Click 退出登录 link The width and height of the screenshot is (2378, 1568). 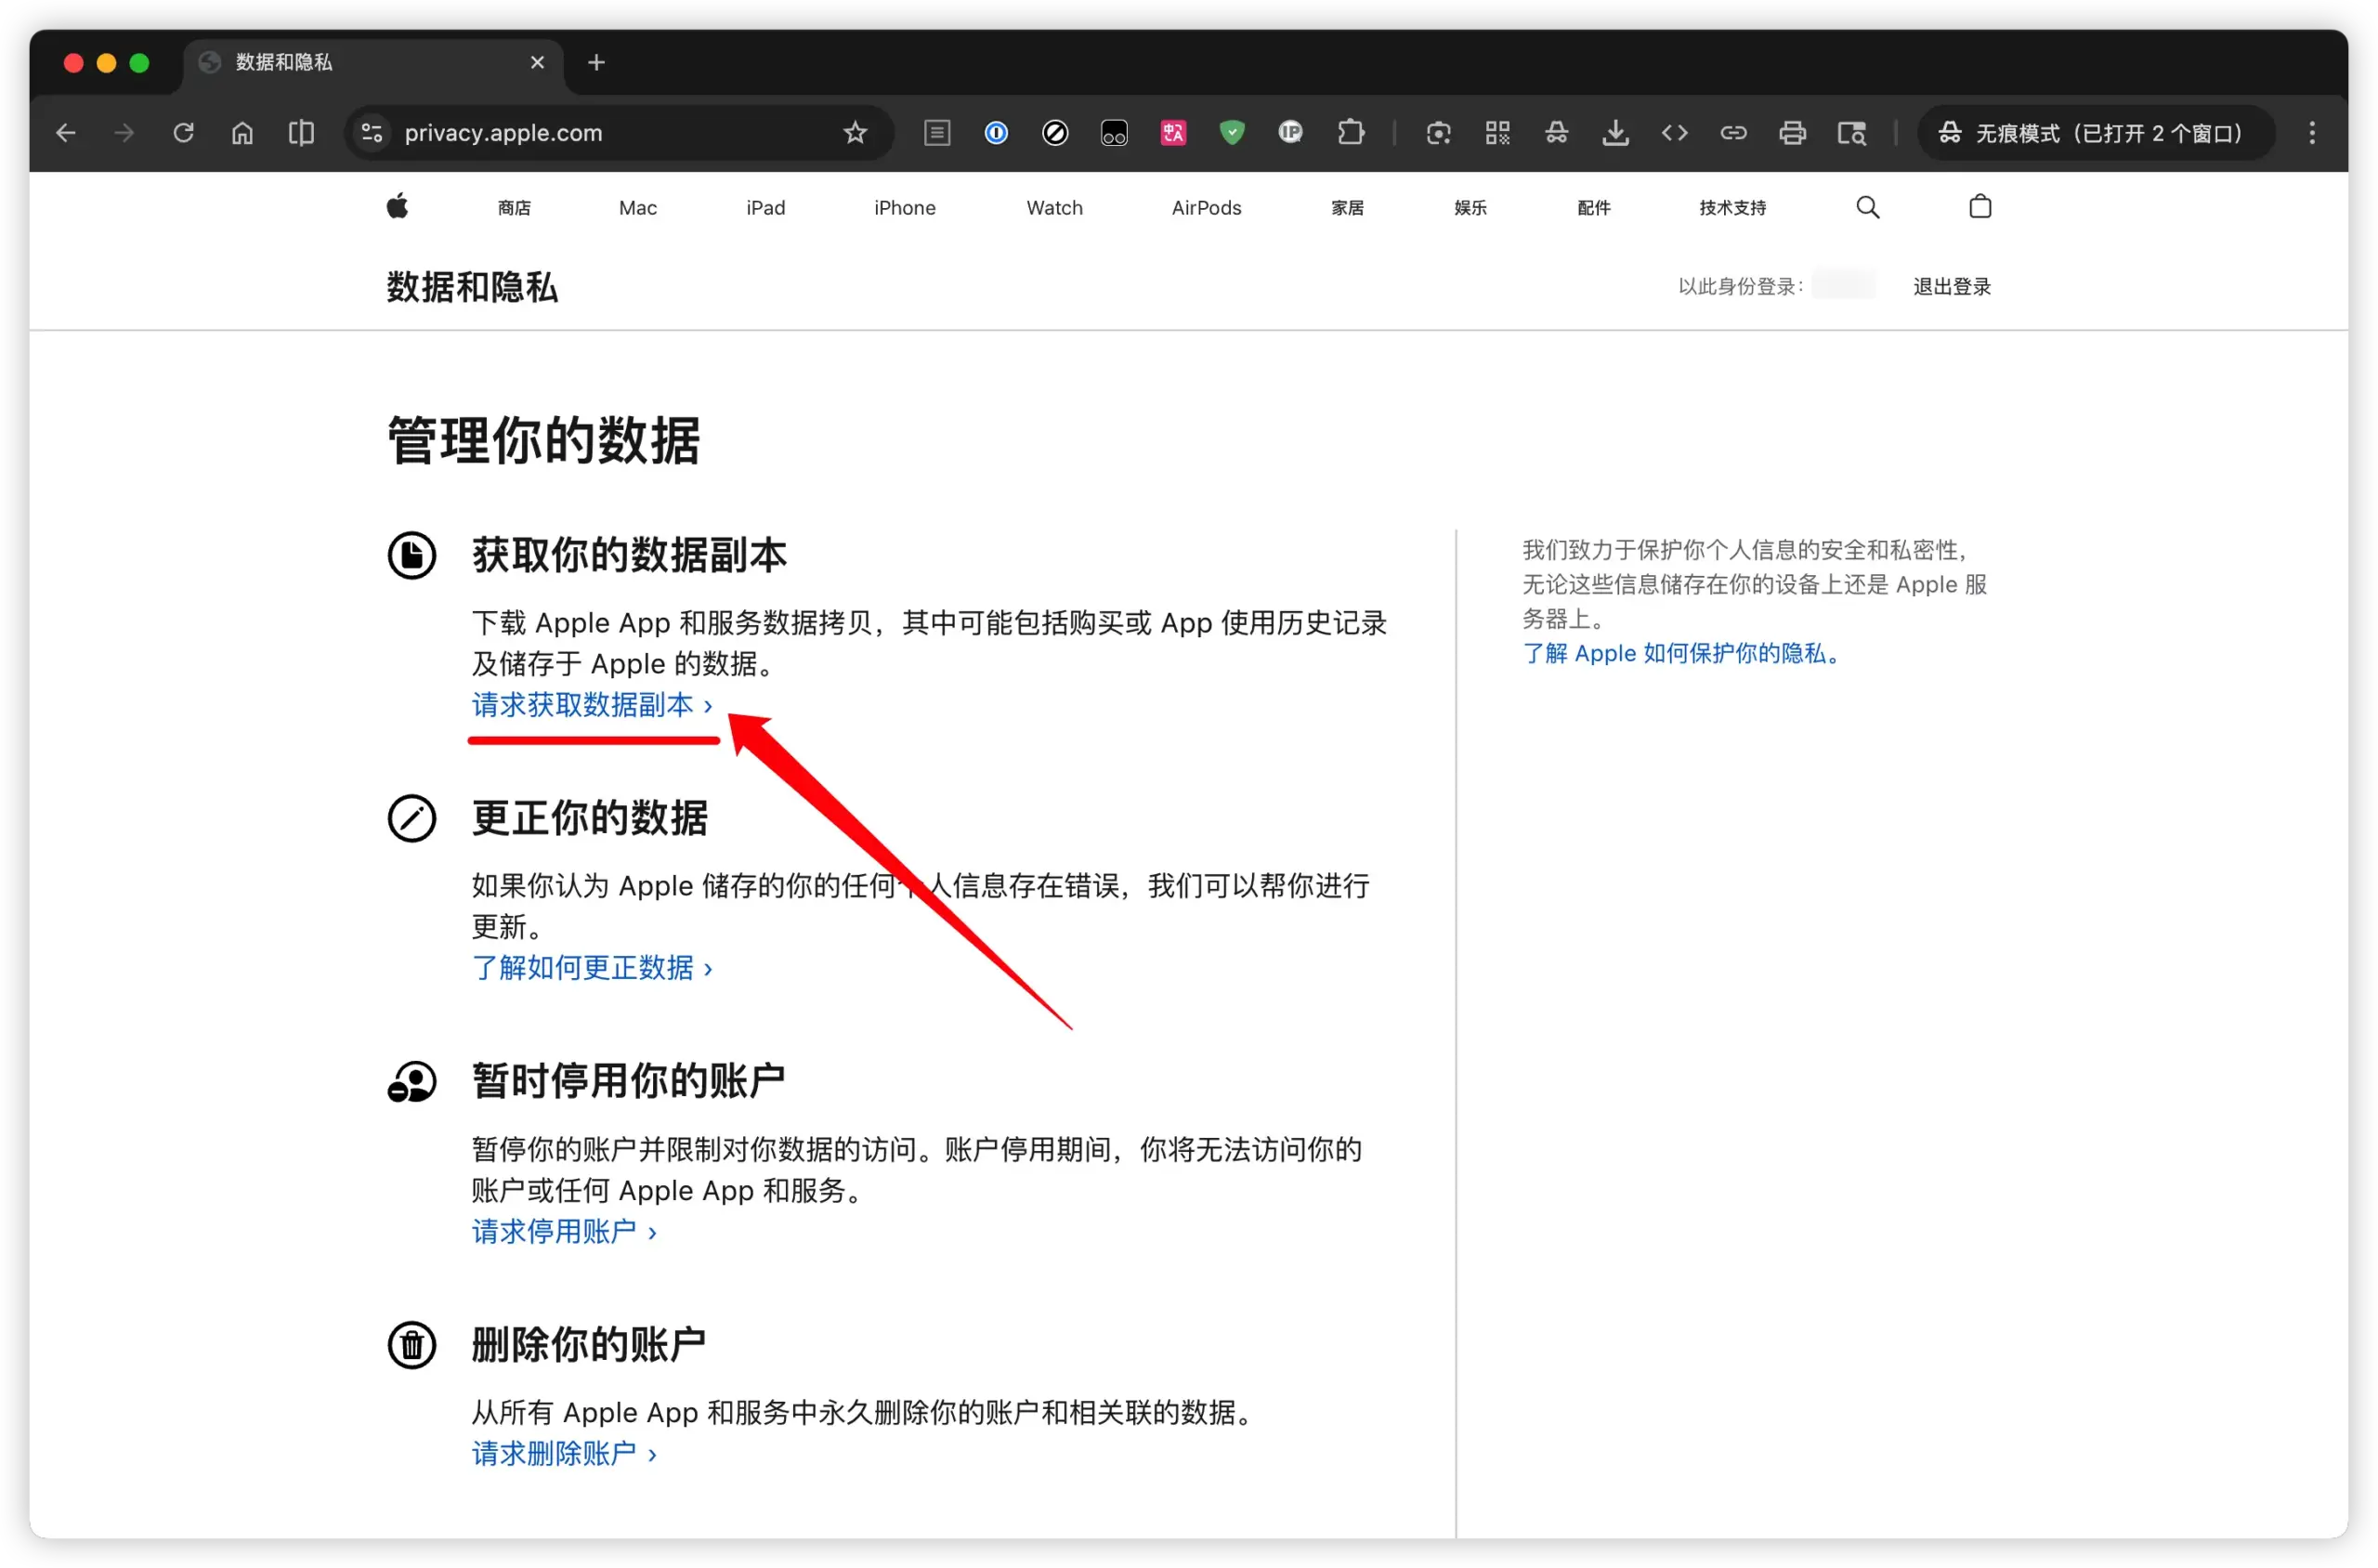pyautogui.click(x=1951, y=286)
